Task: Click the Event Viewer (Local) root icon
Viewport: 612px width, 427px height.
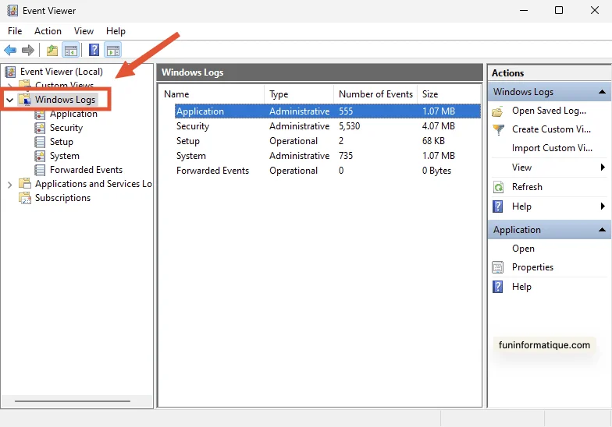Action: [11, 72]
